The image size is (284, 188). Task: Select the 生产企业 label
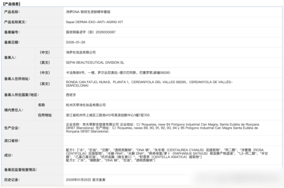click(12, 128)
